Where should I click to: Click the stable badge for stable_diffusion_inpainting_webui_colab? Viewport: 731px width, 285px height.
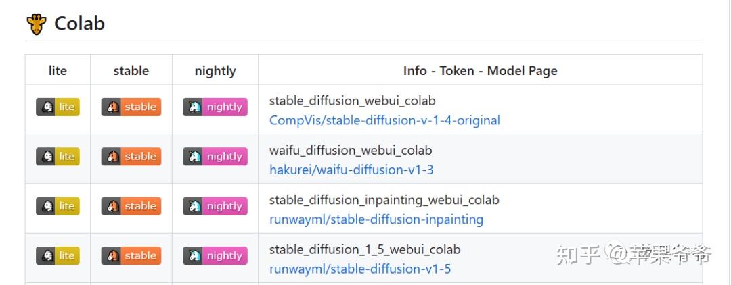(131, 206)
